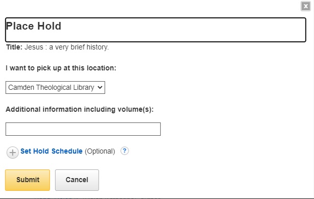Click the Place Hold heading
Screen dimensions: 314x199
(34, 26)
